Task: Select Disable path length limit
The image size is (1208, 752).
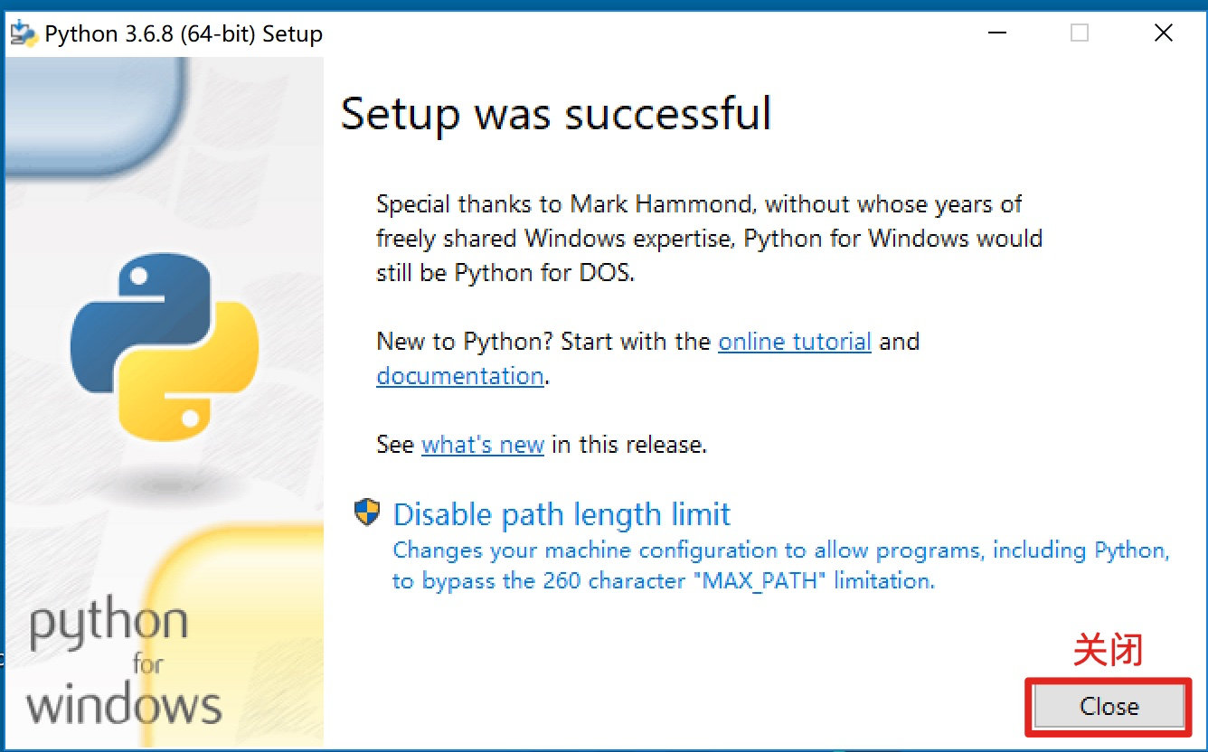Action: point(562,514)
